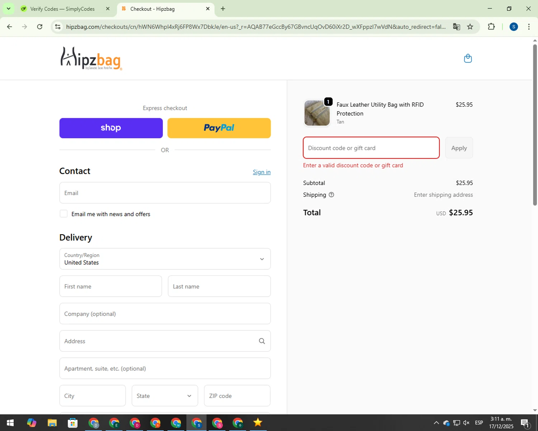538x431 pixels.
Task: Click 'Enter a valid discount code' error text
Action: (x=353, y=165)
